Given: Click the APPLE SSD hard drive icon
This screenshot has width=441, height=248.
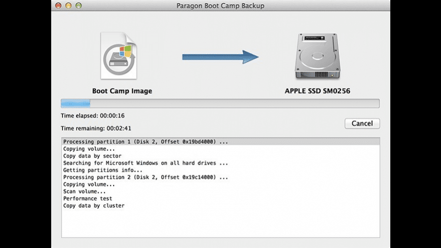Looking at the screenshot, I should pyautogui.click(x=317, y=56).
